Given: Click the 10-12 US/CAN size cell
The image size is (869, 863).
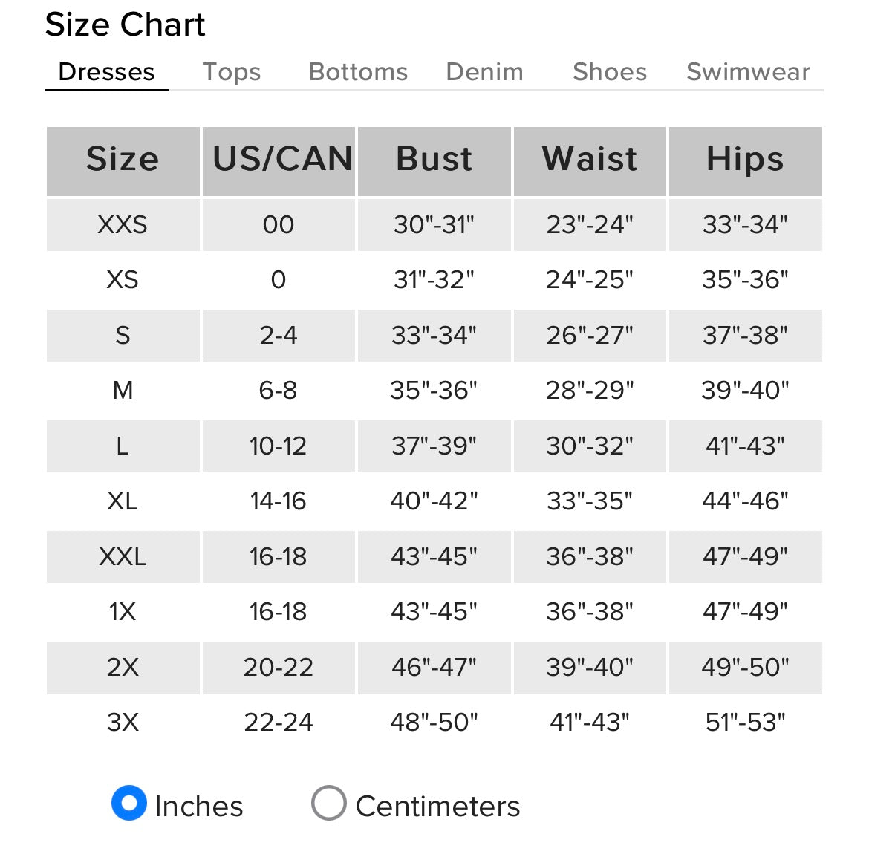Looking at the screenshot, I should pyautogui.click(x=278, y=446).
